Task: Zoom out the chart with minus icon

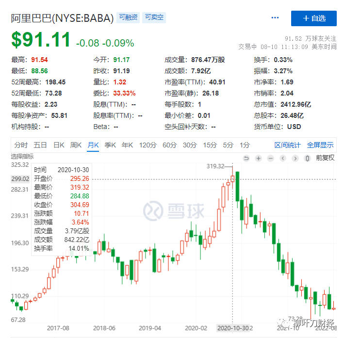Action: tap(271, 158)
